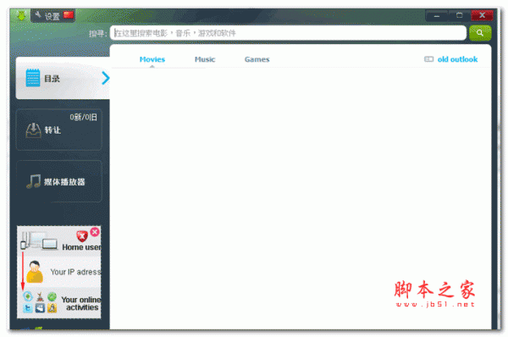This screenshot has height=337, width=508.
Task: Click the red shield icon in ad
Action: pyautogui.click(x=82, y=236)
